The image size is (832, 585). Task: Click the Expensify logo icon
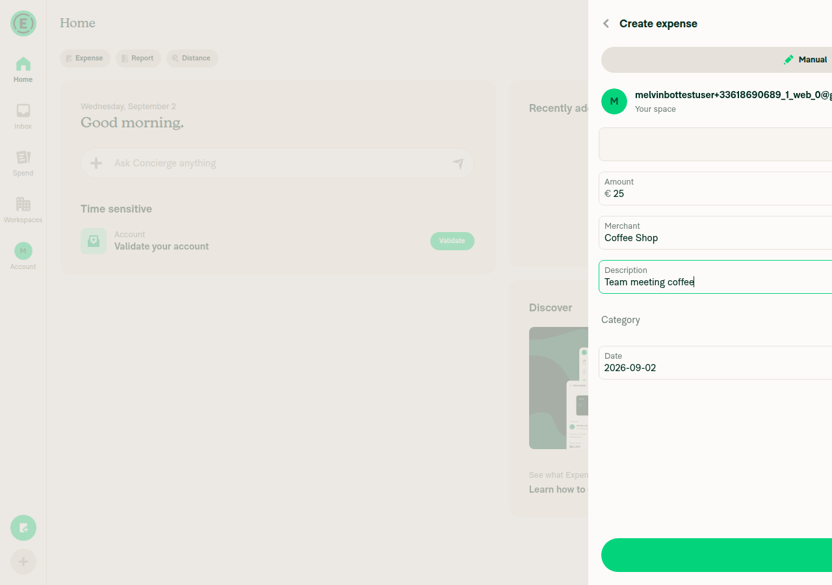pyautogui.click(x=23, y=23)
